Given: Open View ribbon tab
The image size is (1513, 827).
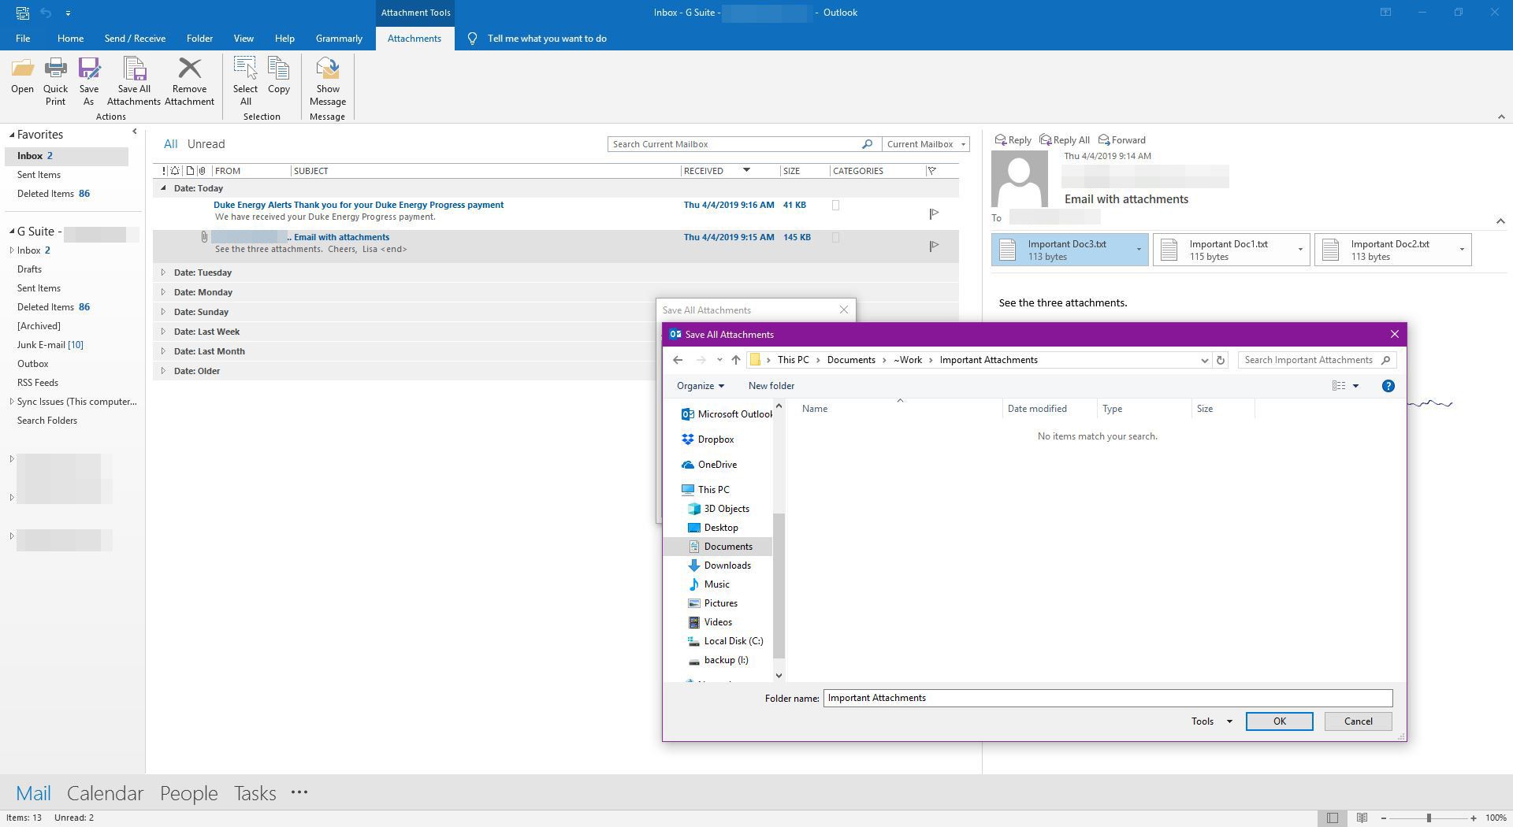Looking at the screenshot, I should click(x=243, y=39).
